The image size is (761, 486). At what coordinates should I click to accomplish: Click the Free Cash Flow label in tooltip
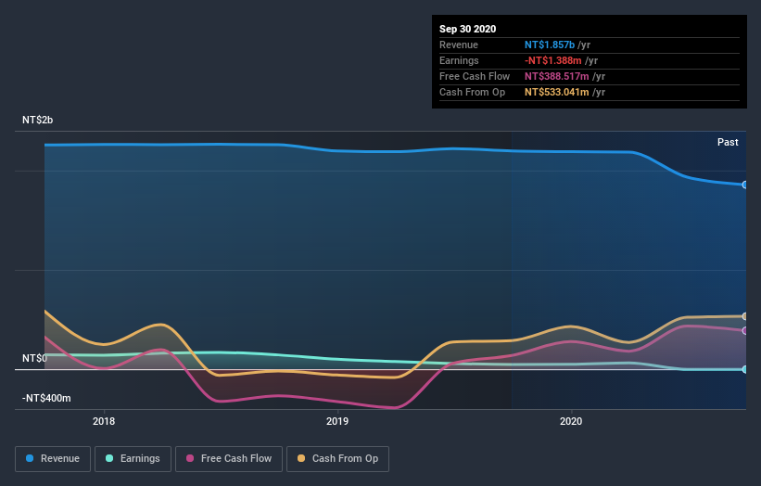pos(475,76)
